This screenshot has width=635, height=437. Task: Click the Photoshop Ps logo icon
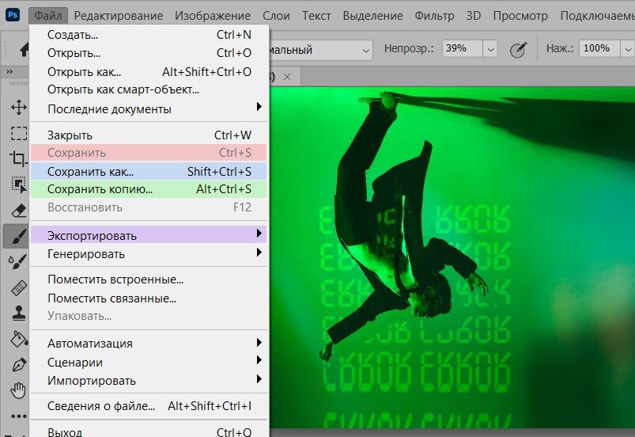tap(13, 15)
